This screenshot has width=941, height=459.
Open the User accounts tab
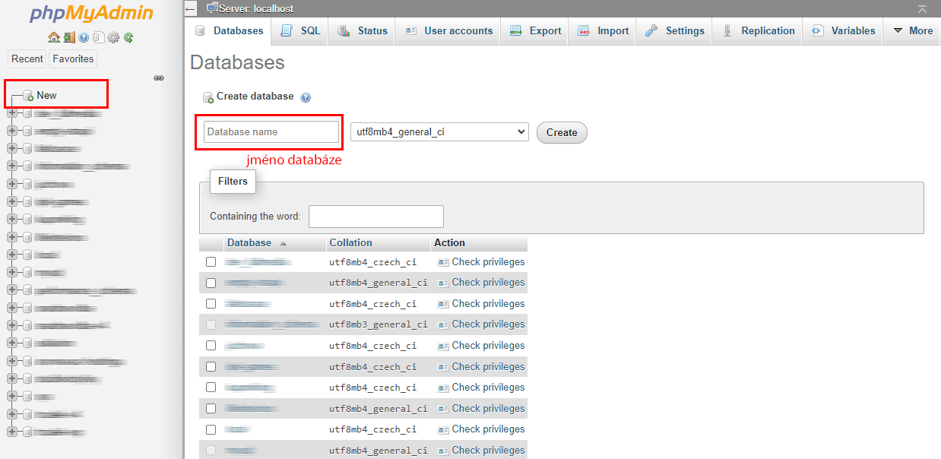point(449,31)
